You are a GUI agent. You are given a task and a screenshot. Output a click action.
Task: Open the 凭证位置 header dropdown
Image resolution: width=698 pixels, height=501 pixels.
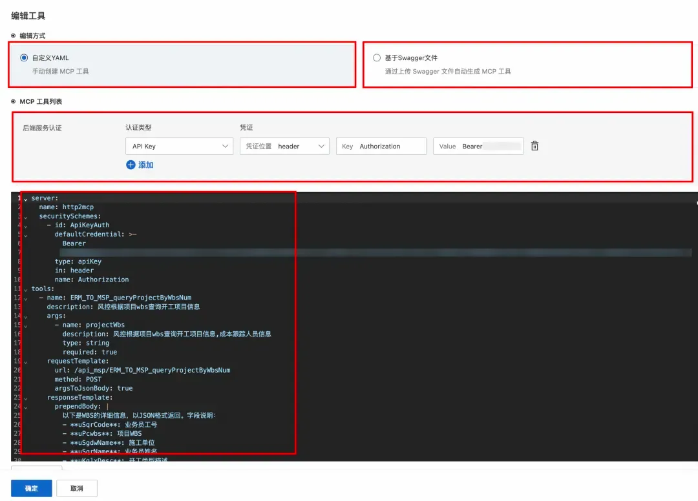tap(284, 147)
